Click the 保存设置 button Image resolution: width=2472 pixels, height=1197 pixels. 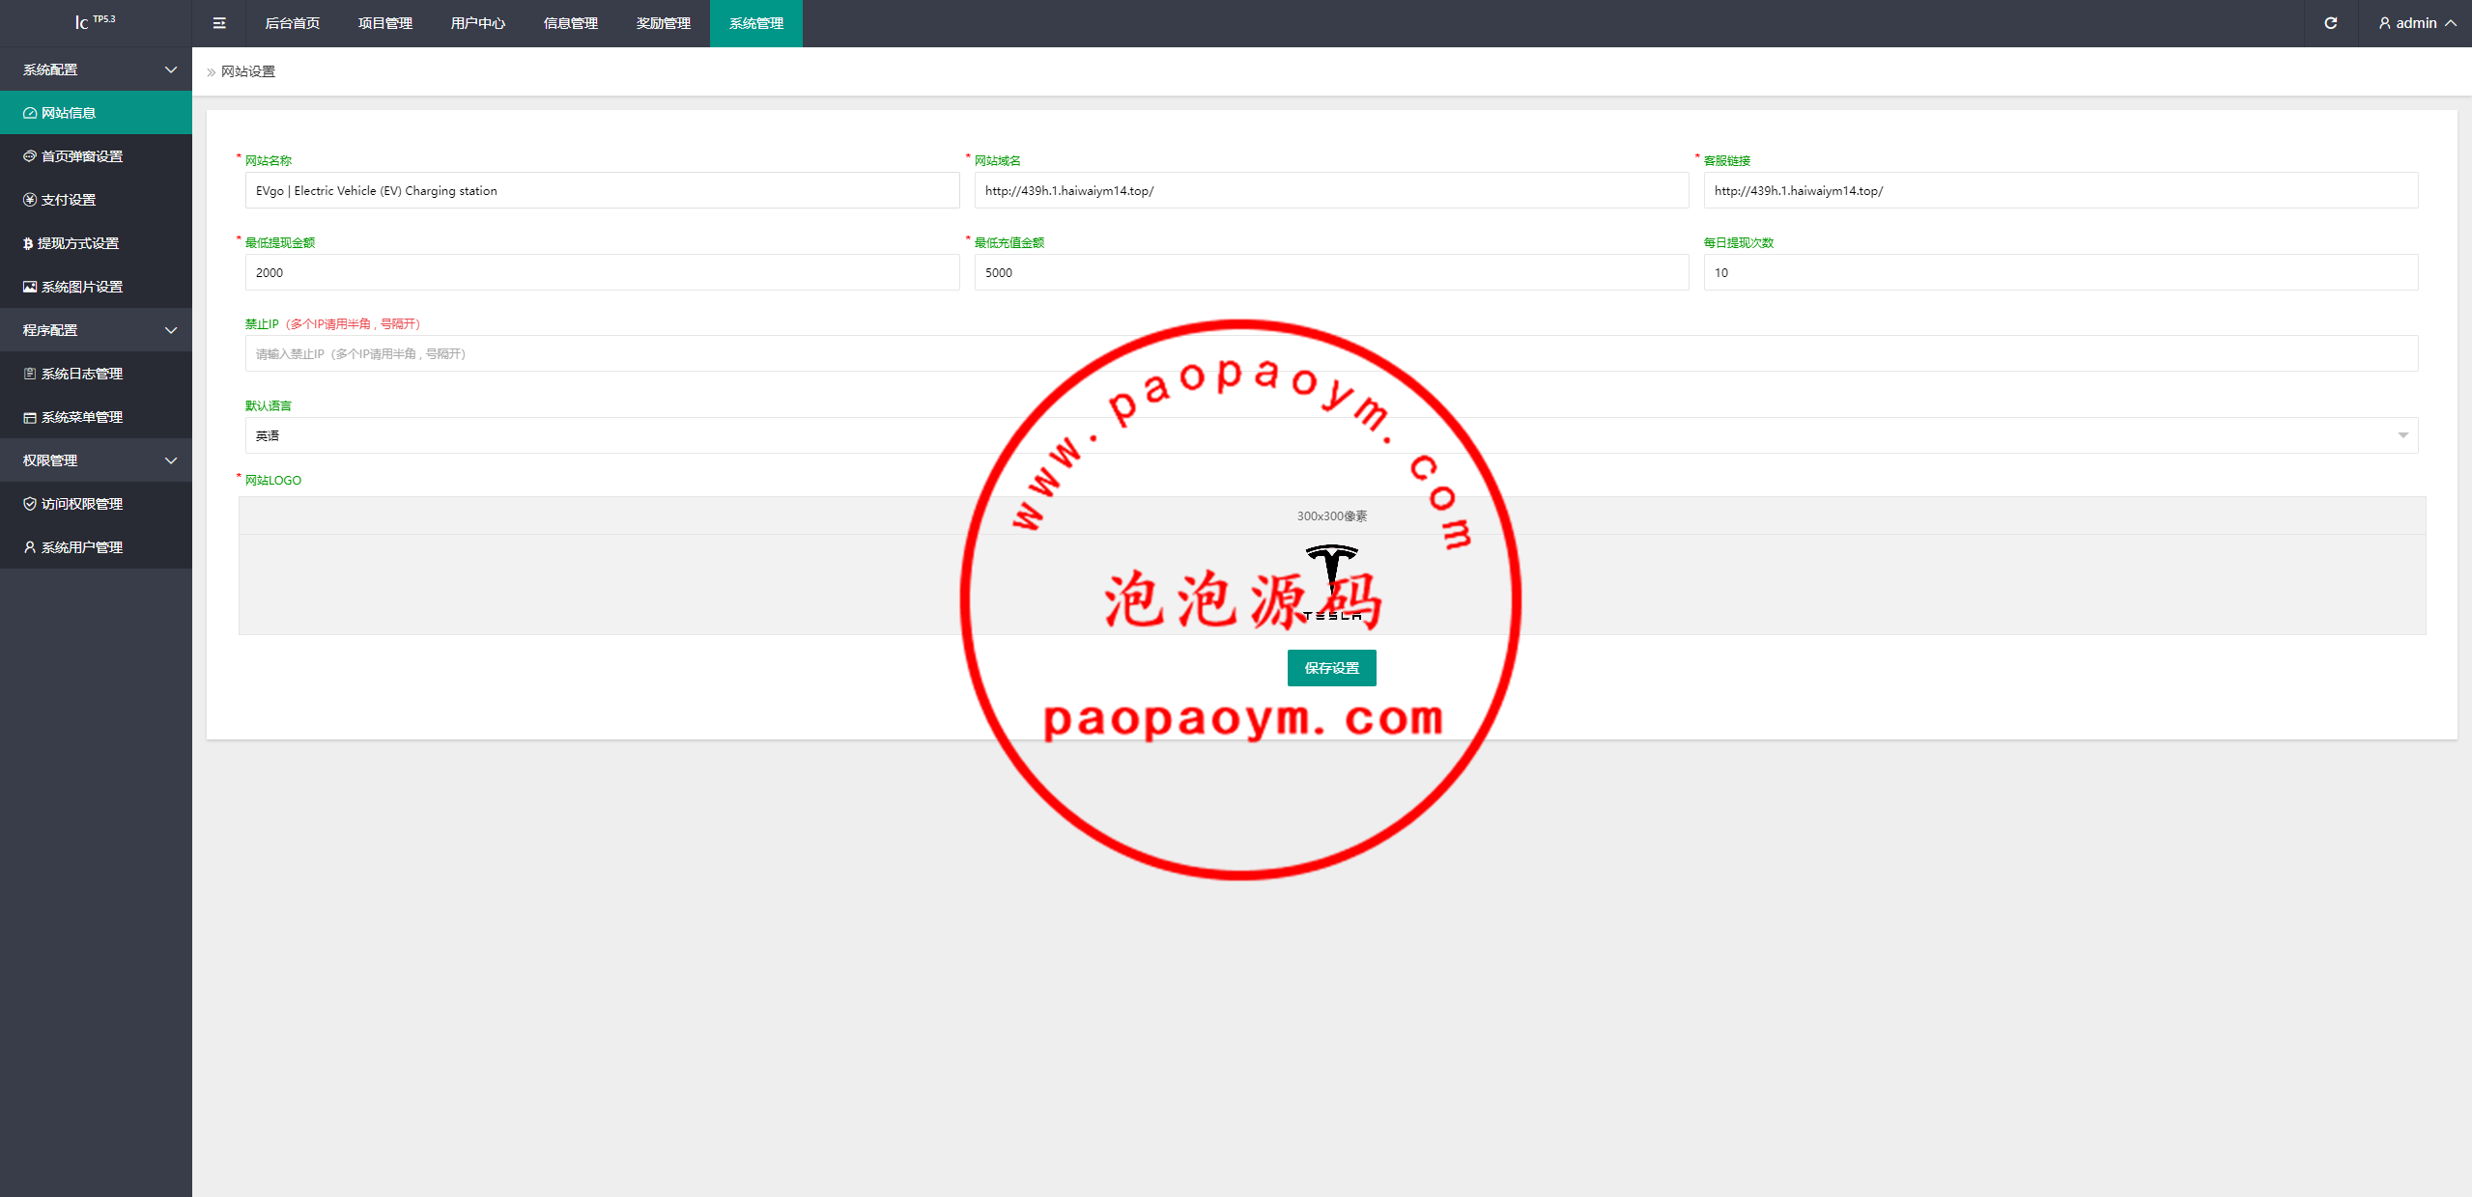click(x=1331, y=668)
